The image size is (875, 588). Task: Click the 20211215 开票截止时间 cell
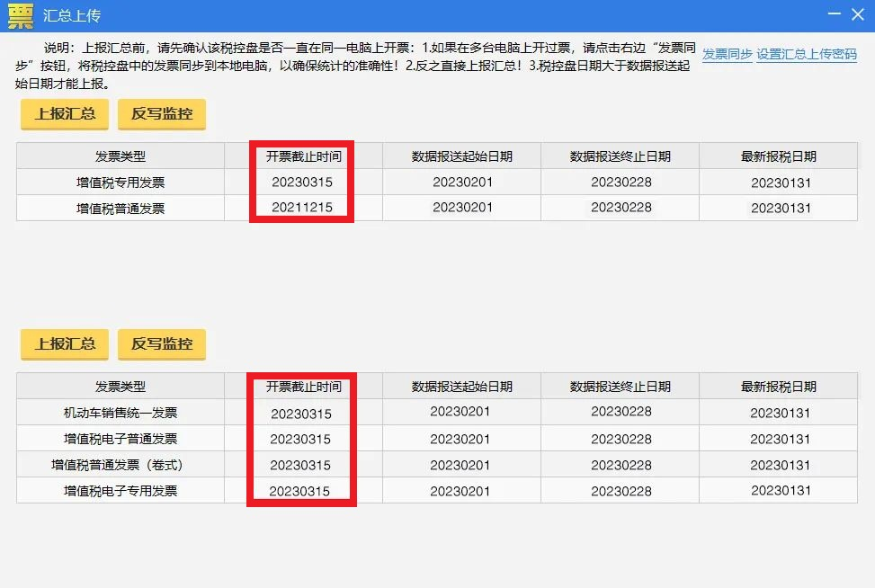[302, 207]
